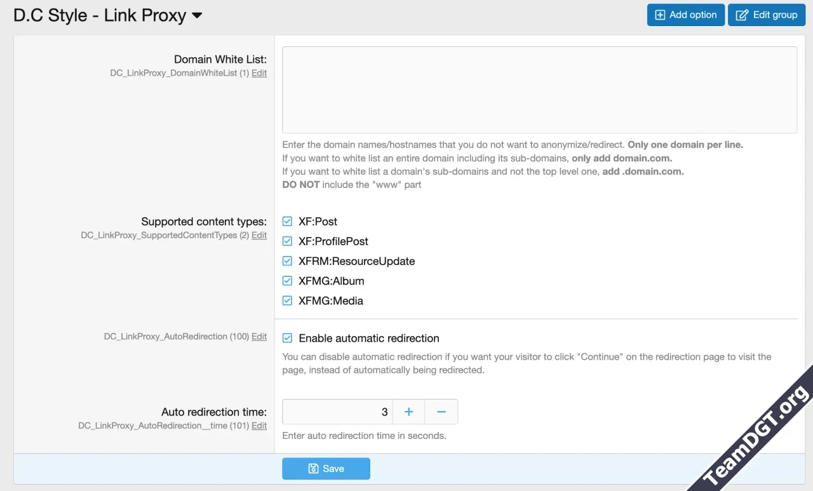This screenshot has width=813, height=491.
Task: Disable Enable automatic redirection checkbox
Action: click(288, 339)
